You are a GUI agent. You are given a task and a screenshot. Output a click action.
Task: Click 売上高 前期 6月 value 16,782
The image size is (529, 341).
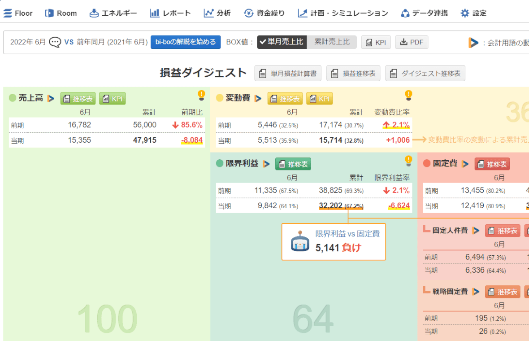click(x=80, y=125)
